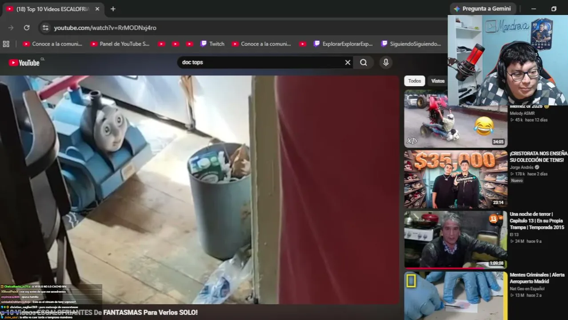Open 'SiguiendoSiguiendo...' Twitch bookmark
This screenshot has width=568, height=320.
[411, 44]
